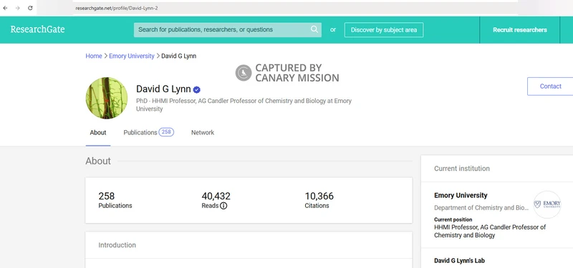Click the 258 Publications statistic
Image resolution: width=573 pixels, height=268 pixels.
click(115, 200)
